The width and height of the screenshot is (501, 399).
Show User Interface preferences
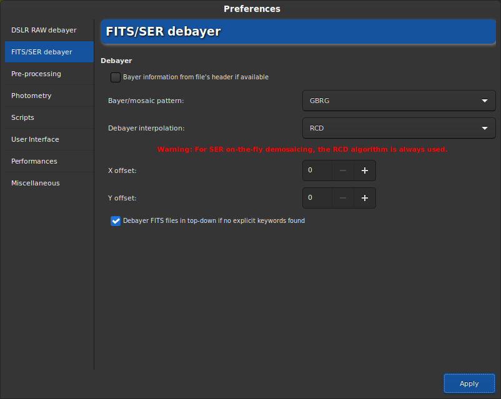point(35,139)
